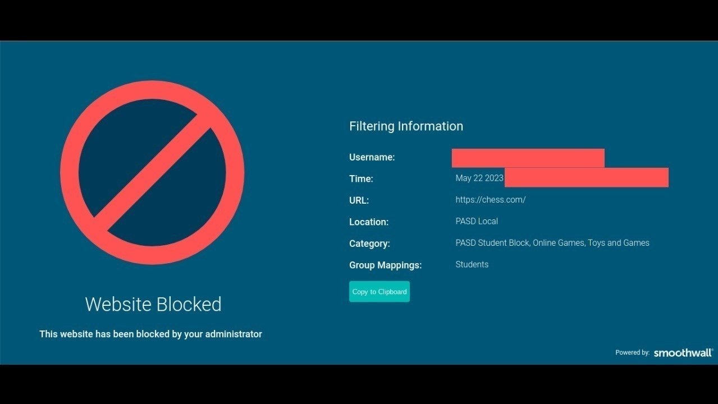Click the URL label

tap(359, 200)
